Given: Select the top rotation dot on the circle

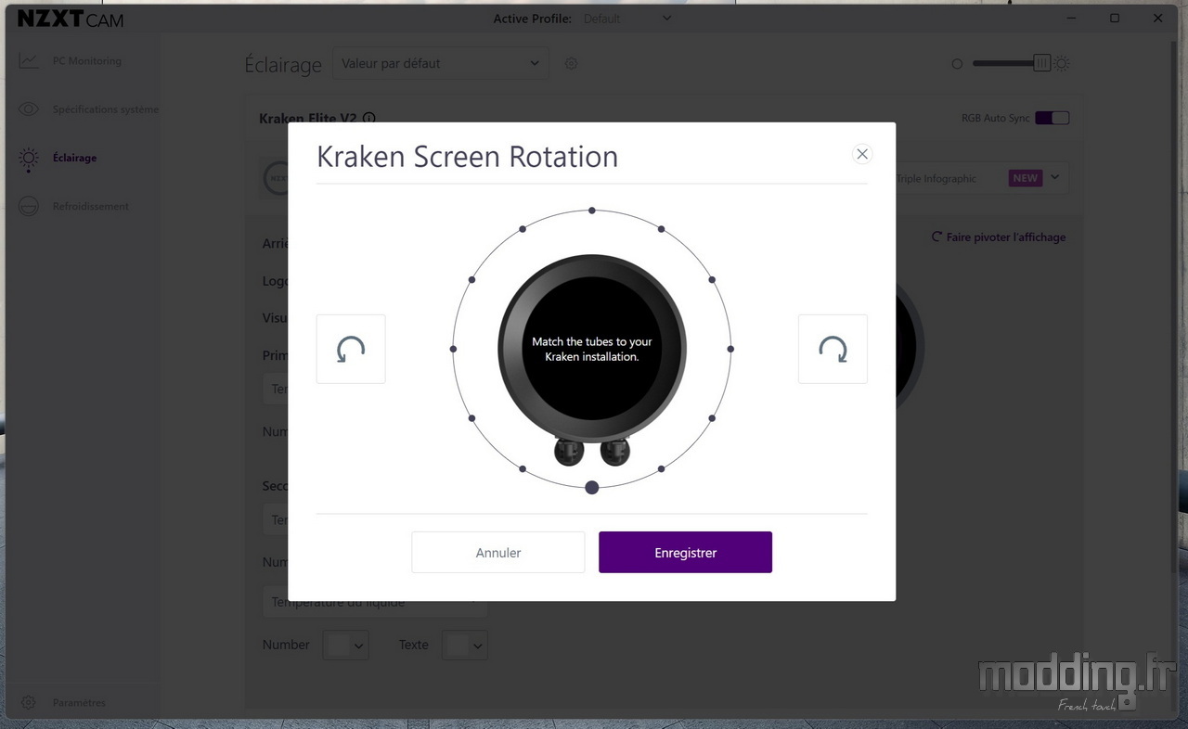Looking at the screenshot, I should (592, 211).
